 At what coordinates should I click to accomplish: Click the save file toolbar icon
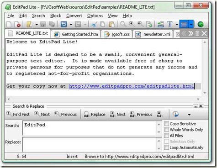[x=43, y=24]
